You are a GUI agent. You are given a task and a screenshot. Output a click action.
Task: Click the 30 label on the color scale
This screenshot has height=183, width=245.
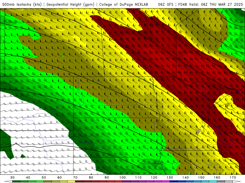(12, 178)
